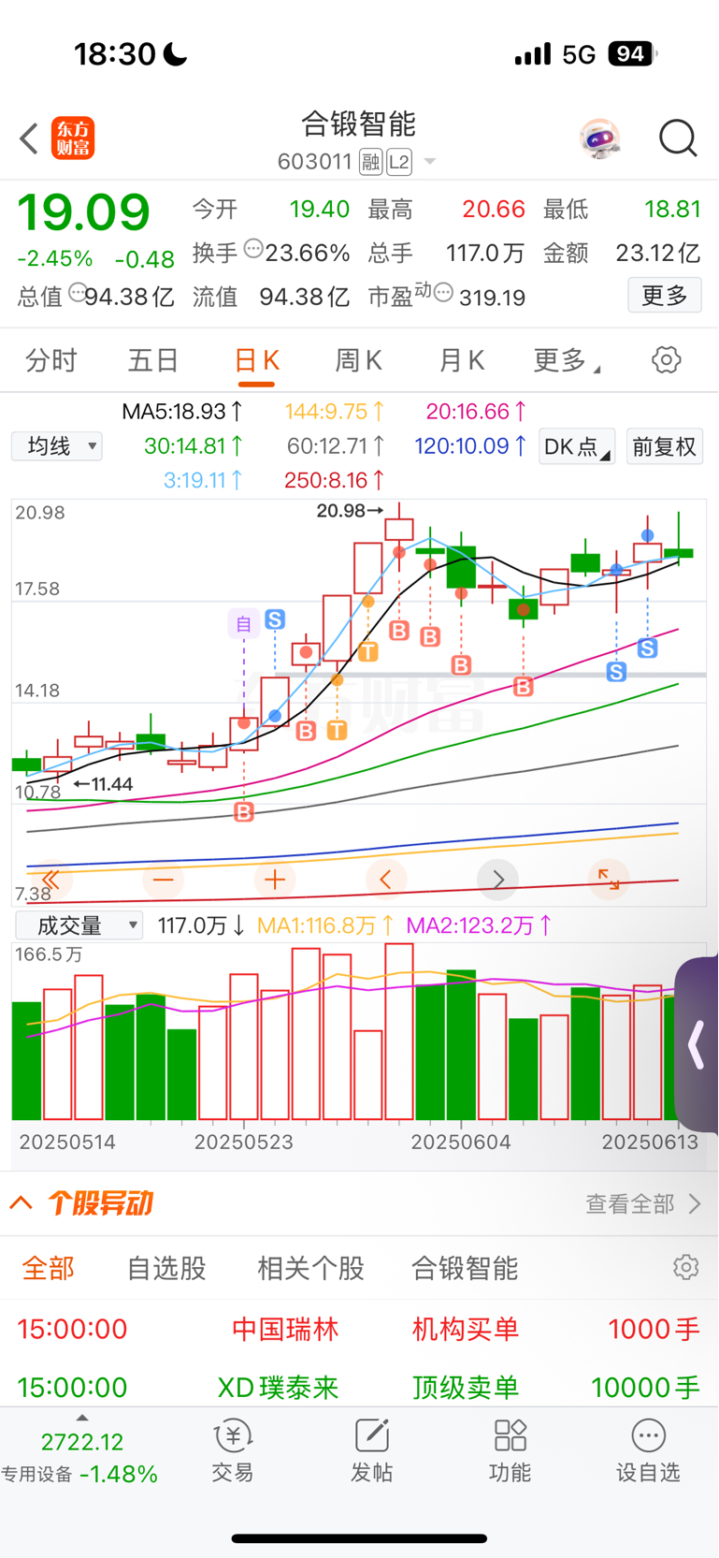The width and height of the screenshot is (719, 1558).
Task: Tap the 顶级卖单 alert label
Action: (465, 1387)
